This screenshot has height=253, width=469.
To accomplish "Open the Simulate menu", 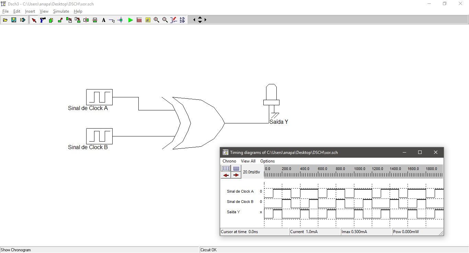I will (x=61, y=11).
